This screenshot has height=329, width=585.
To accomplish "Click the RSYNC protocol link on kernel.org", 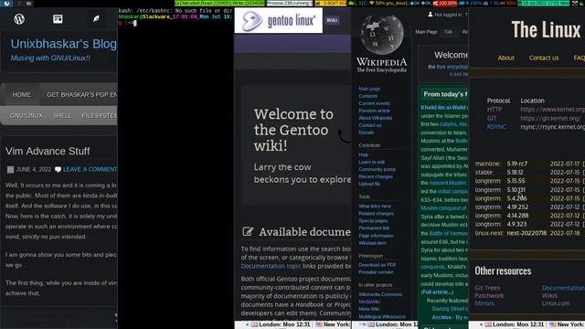I will 496,127.
